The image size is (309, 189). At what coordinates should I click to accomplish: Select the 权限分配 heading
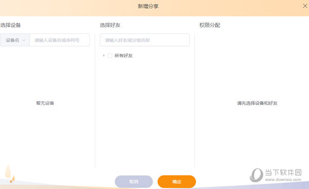click(x=210, y=25)
